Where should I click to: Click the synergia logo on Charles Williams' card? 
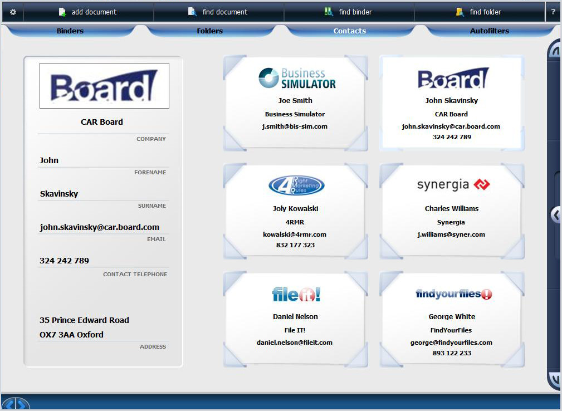[453, 184]
